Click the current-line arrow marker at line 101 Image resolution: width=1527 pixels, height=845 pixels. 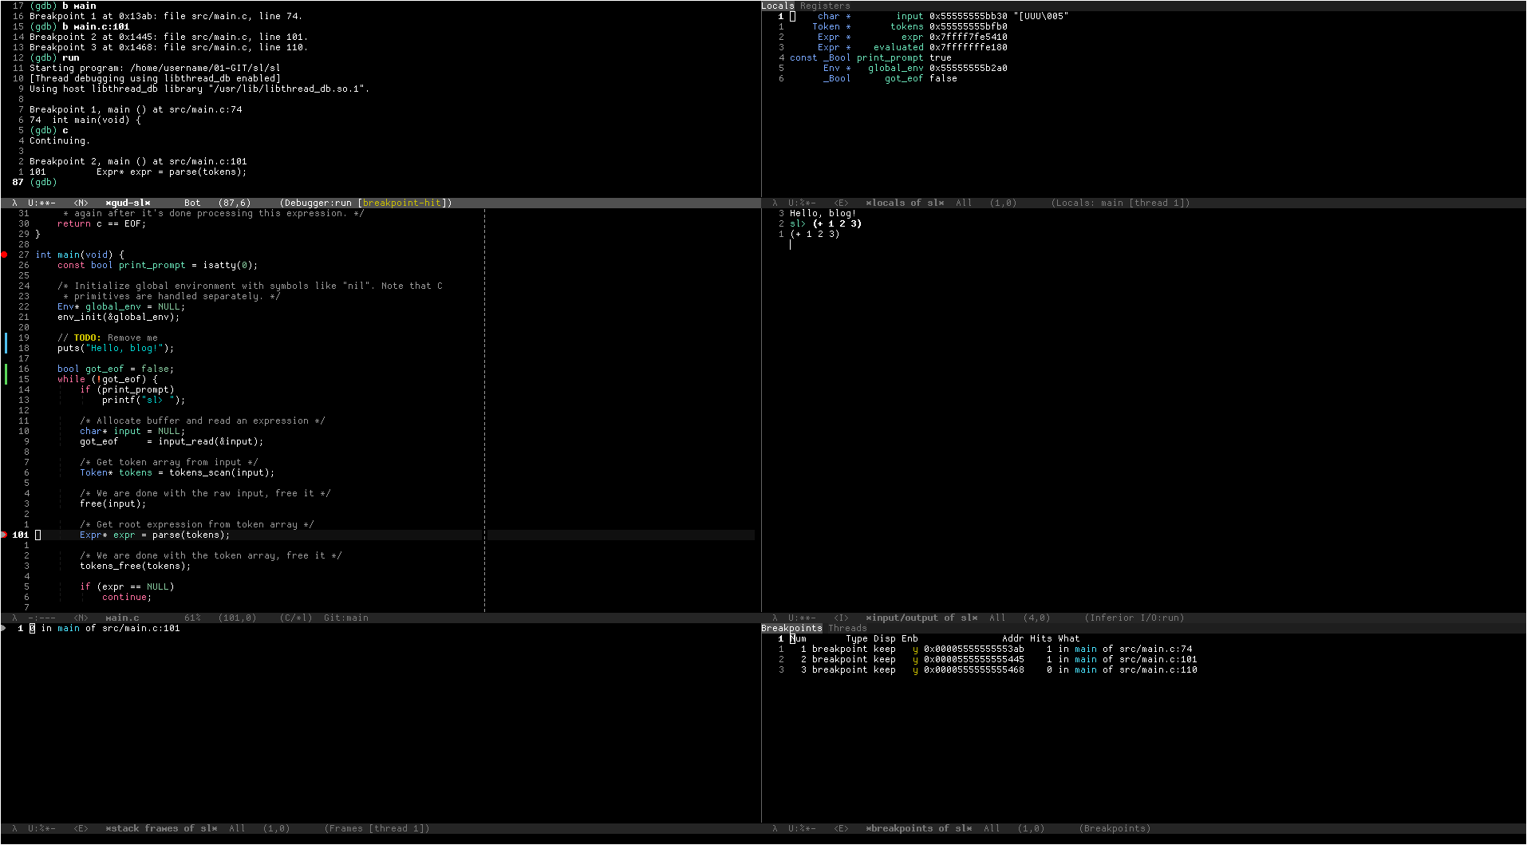[4, 535]
